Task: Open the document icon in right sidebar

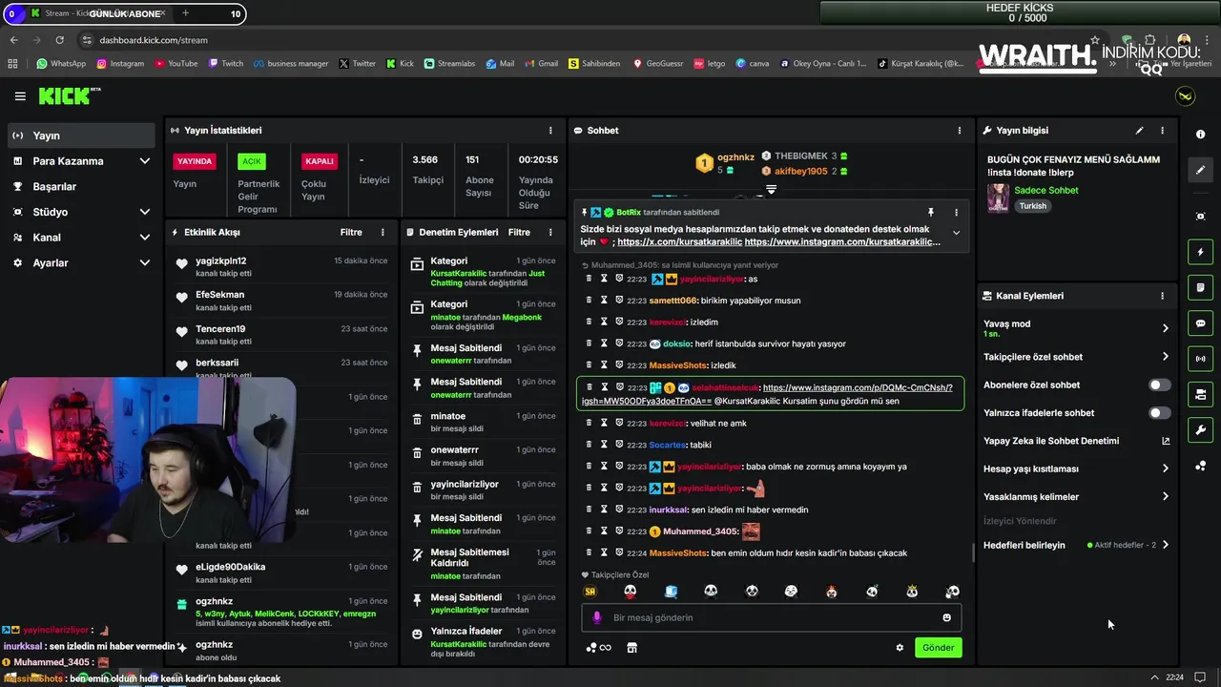Action: click(1200, 287)
